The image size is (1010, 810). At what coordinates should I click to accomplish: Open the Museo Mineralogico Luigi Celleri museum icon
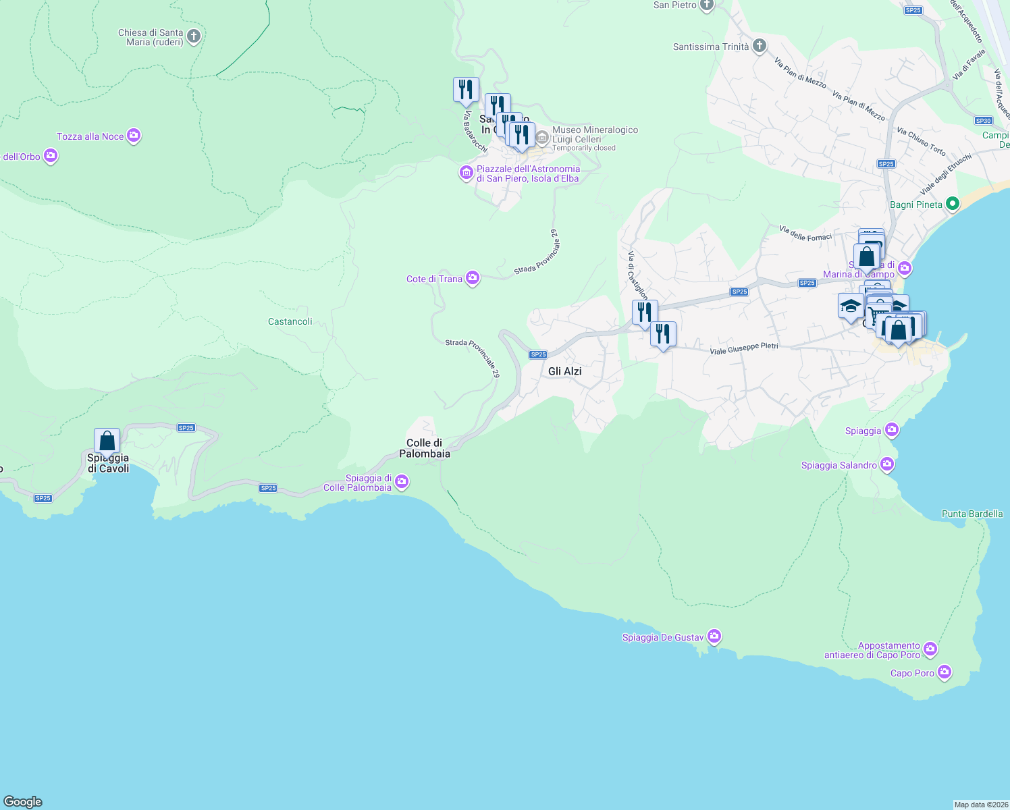541,137
